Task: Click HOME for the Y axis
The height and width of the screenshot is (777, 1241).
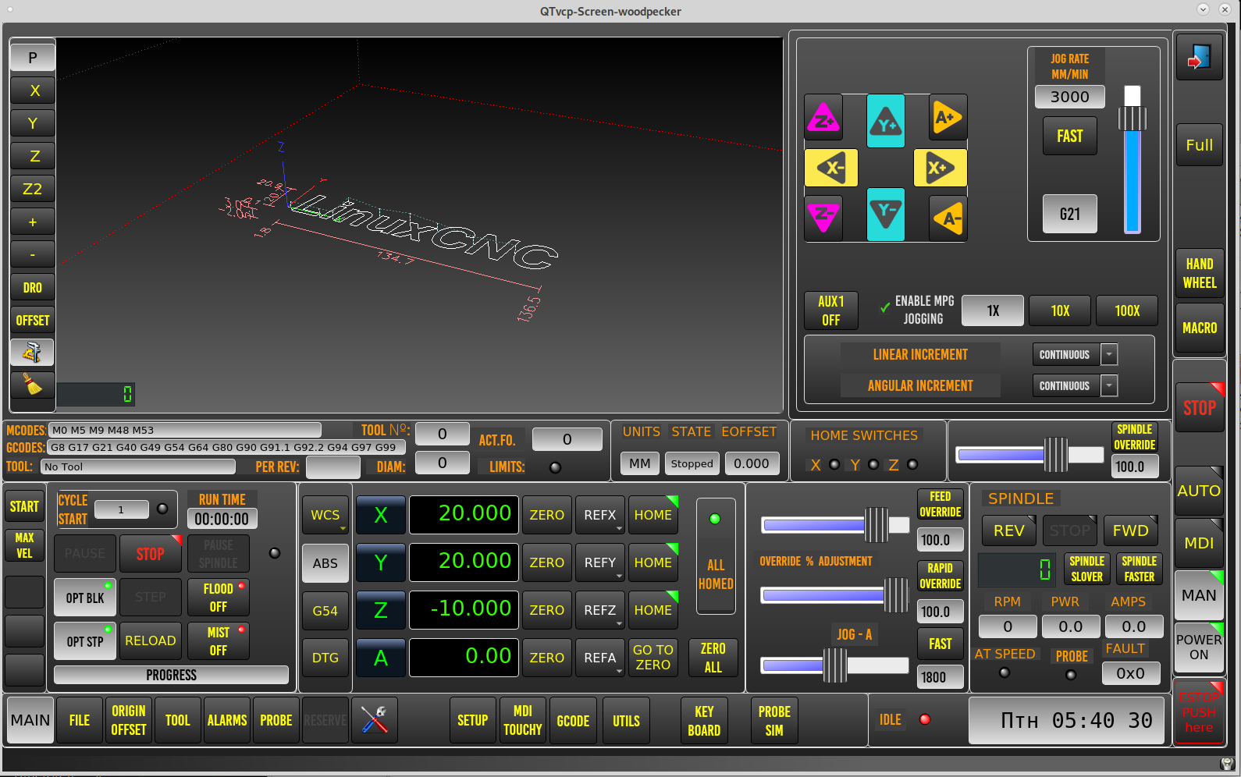Action: pos(653,562)
